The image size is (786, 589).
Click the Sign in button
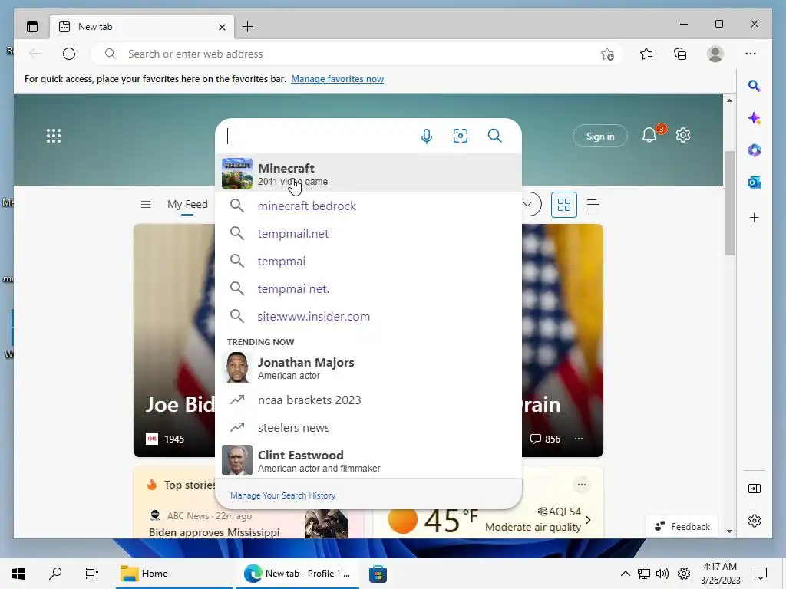coord(600,137)
